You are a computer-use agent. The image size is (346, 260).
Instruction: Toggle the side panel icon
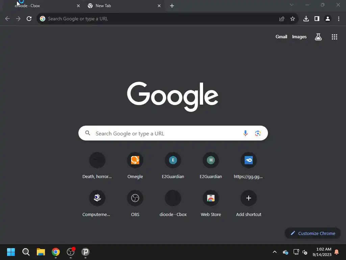(317, 19)
